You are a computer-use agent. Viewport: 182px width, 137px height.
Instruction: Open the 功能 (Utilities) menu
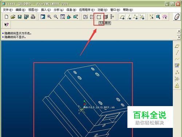tap(102, 10)
